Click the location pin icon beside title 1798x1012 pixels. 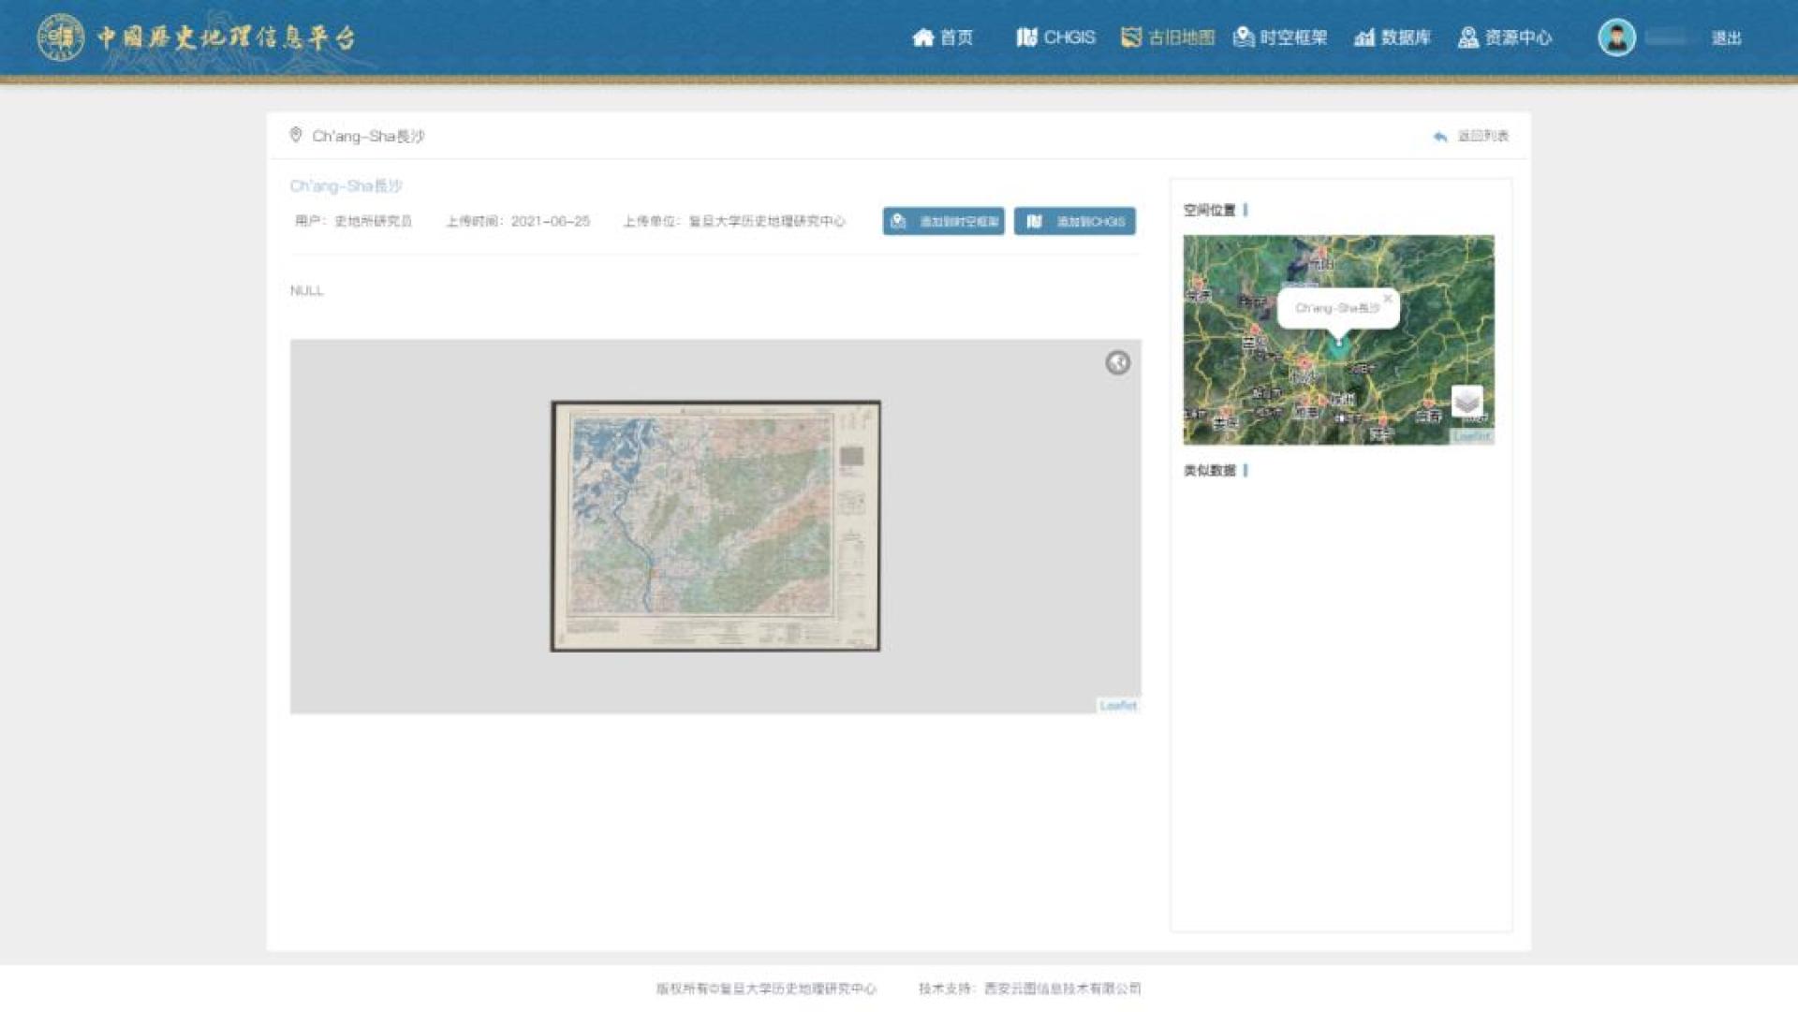click(296, 136)
